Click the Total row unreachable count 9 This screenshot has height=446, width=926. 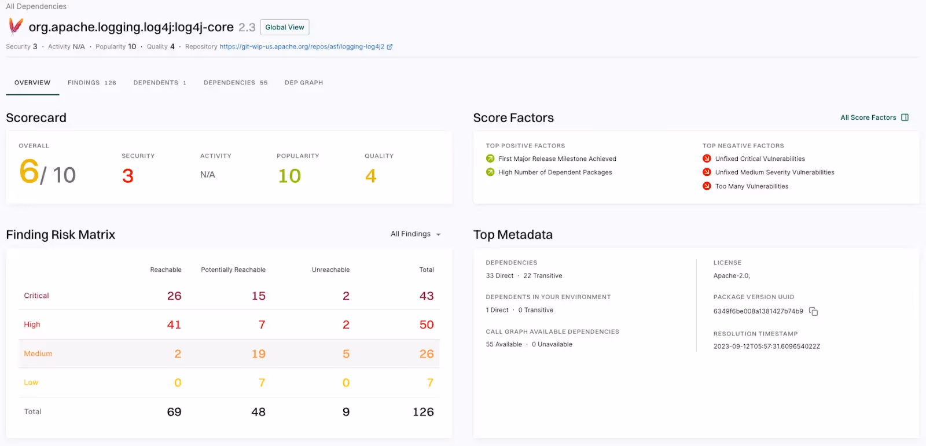coord(346,412)
